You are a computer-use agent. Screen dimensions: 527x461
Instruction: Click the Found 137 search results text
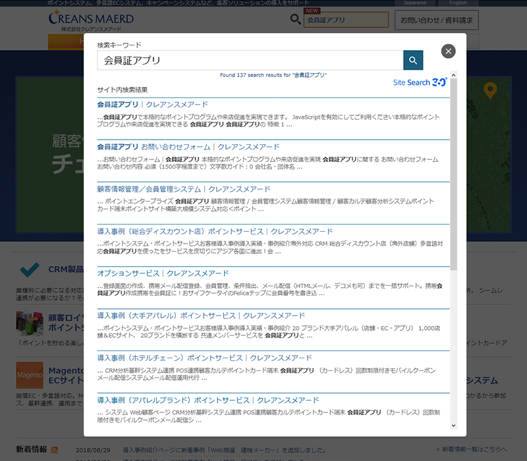pos(273,75)
